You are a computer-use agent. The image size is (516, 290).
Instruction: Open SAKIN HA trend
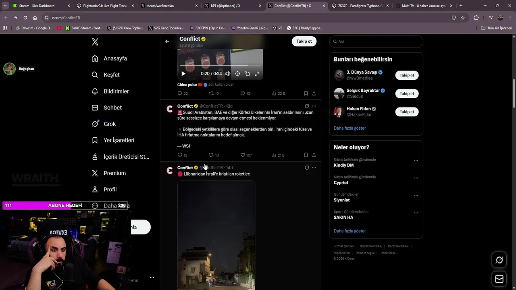(343, 217)
